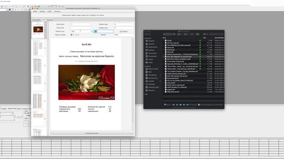Open the Правка menu

point(42,11)
